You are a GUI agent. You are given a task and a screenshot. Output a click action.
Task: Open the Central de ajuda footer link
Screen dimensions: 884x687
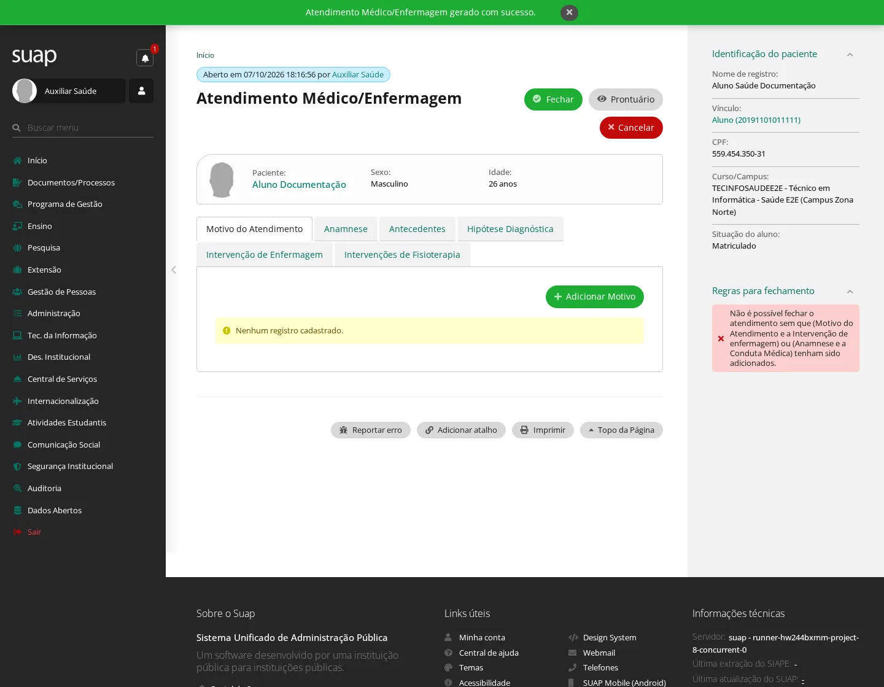pyautogui.click(x=489, y=653)
